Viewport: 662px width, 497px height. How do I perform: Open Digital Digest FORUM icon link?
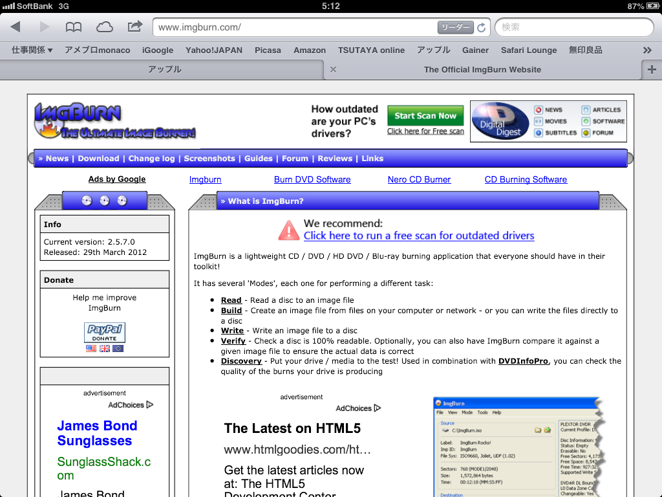(x=597, y=133)
